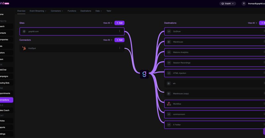Open Reports in the sidebar
The width and height of the screenshot is (265, 138).
coord(6,127)
